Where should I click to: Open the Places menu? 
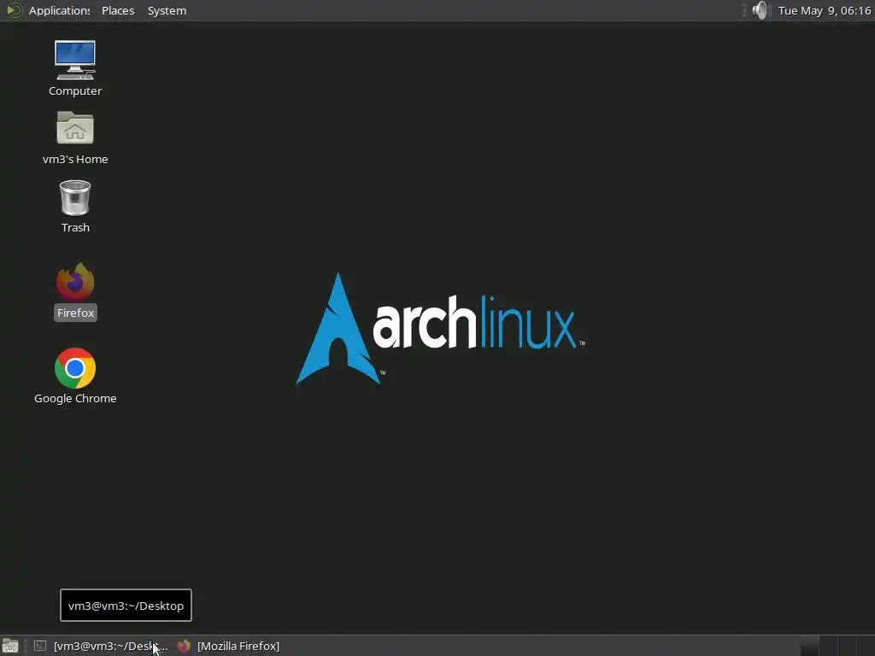[x=118, y=10]
